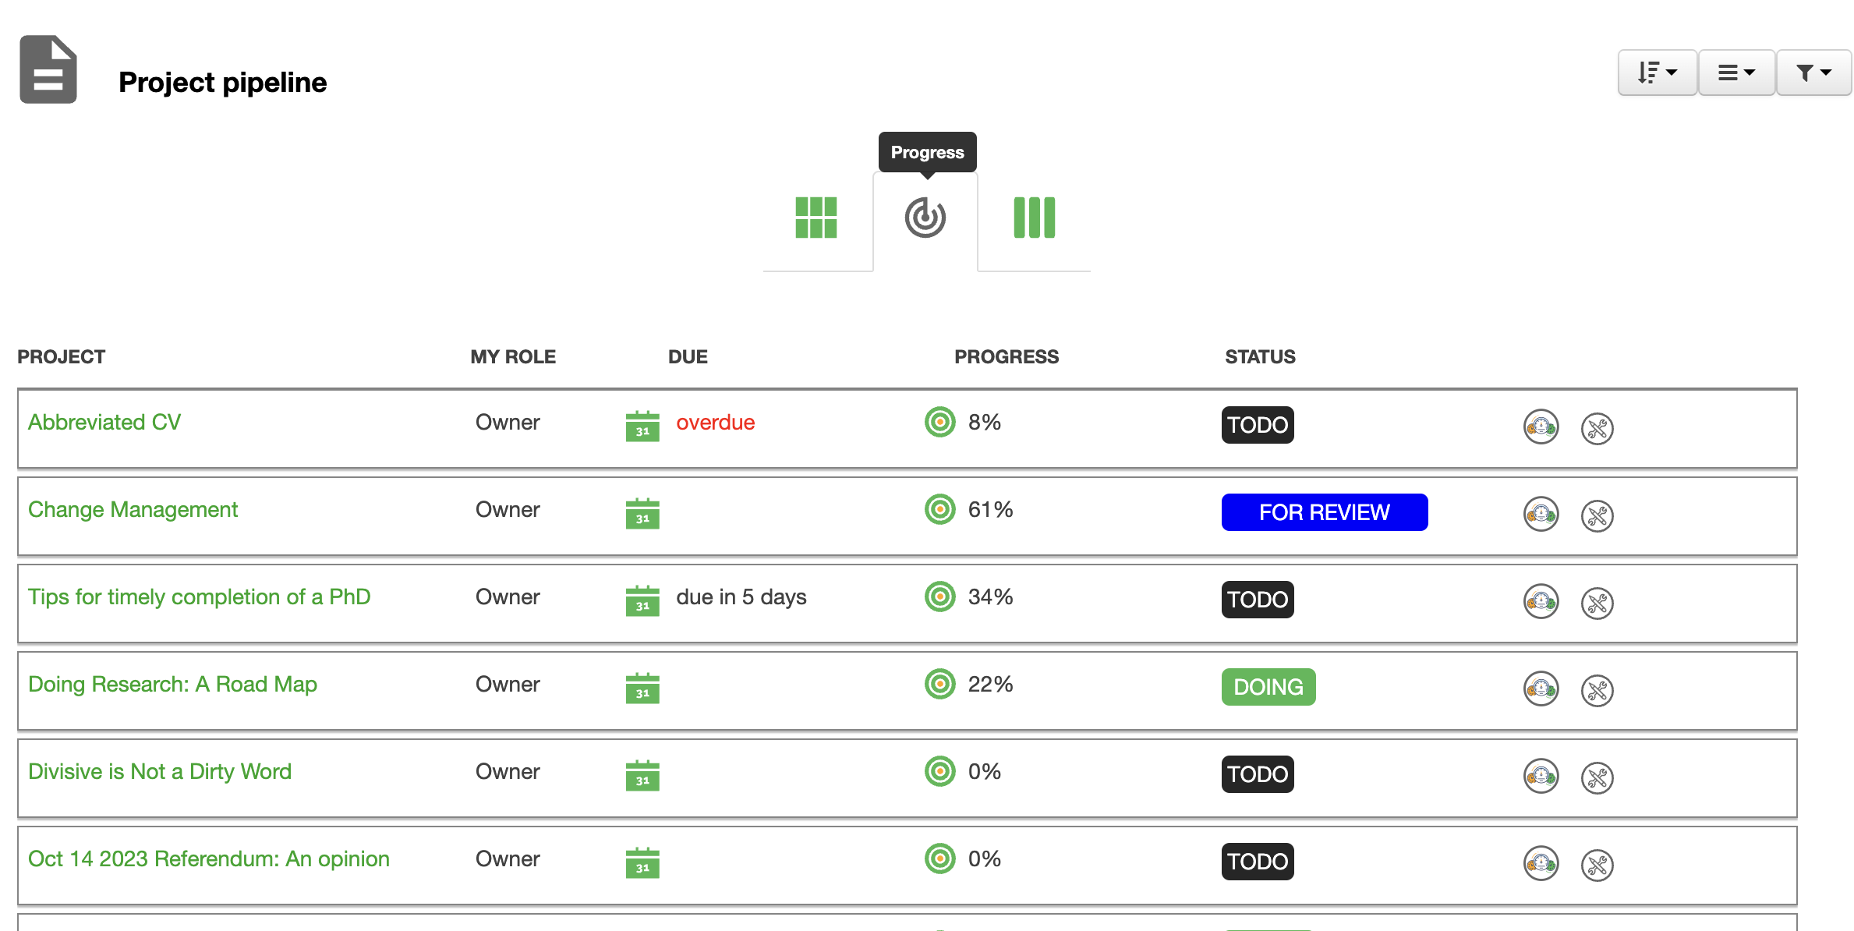Switch to the grid view tab
The height and width of the screenshot is (931, 1854).
[x=816, y=218]
